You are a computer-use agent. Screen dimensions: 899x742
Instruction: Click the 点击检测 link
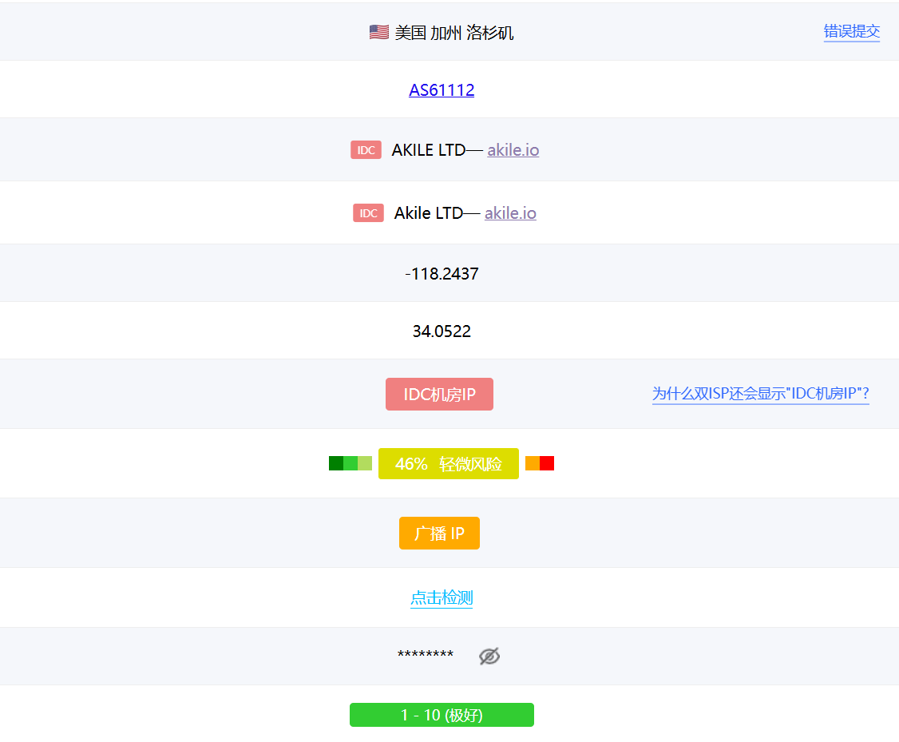[442, 598]
